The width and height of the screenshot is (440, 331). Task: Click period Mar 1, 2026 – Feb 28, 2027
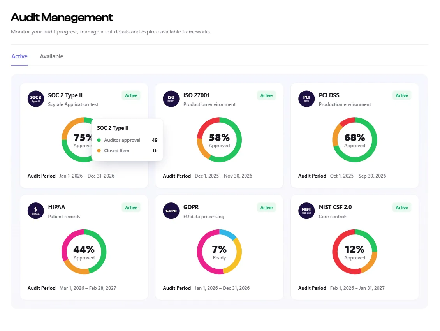point(88,288)
